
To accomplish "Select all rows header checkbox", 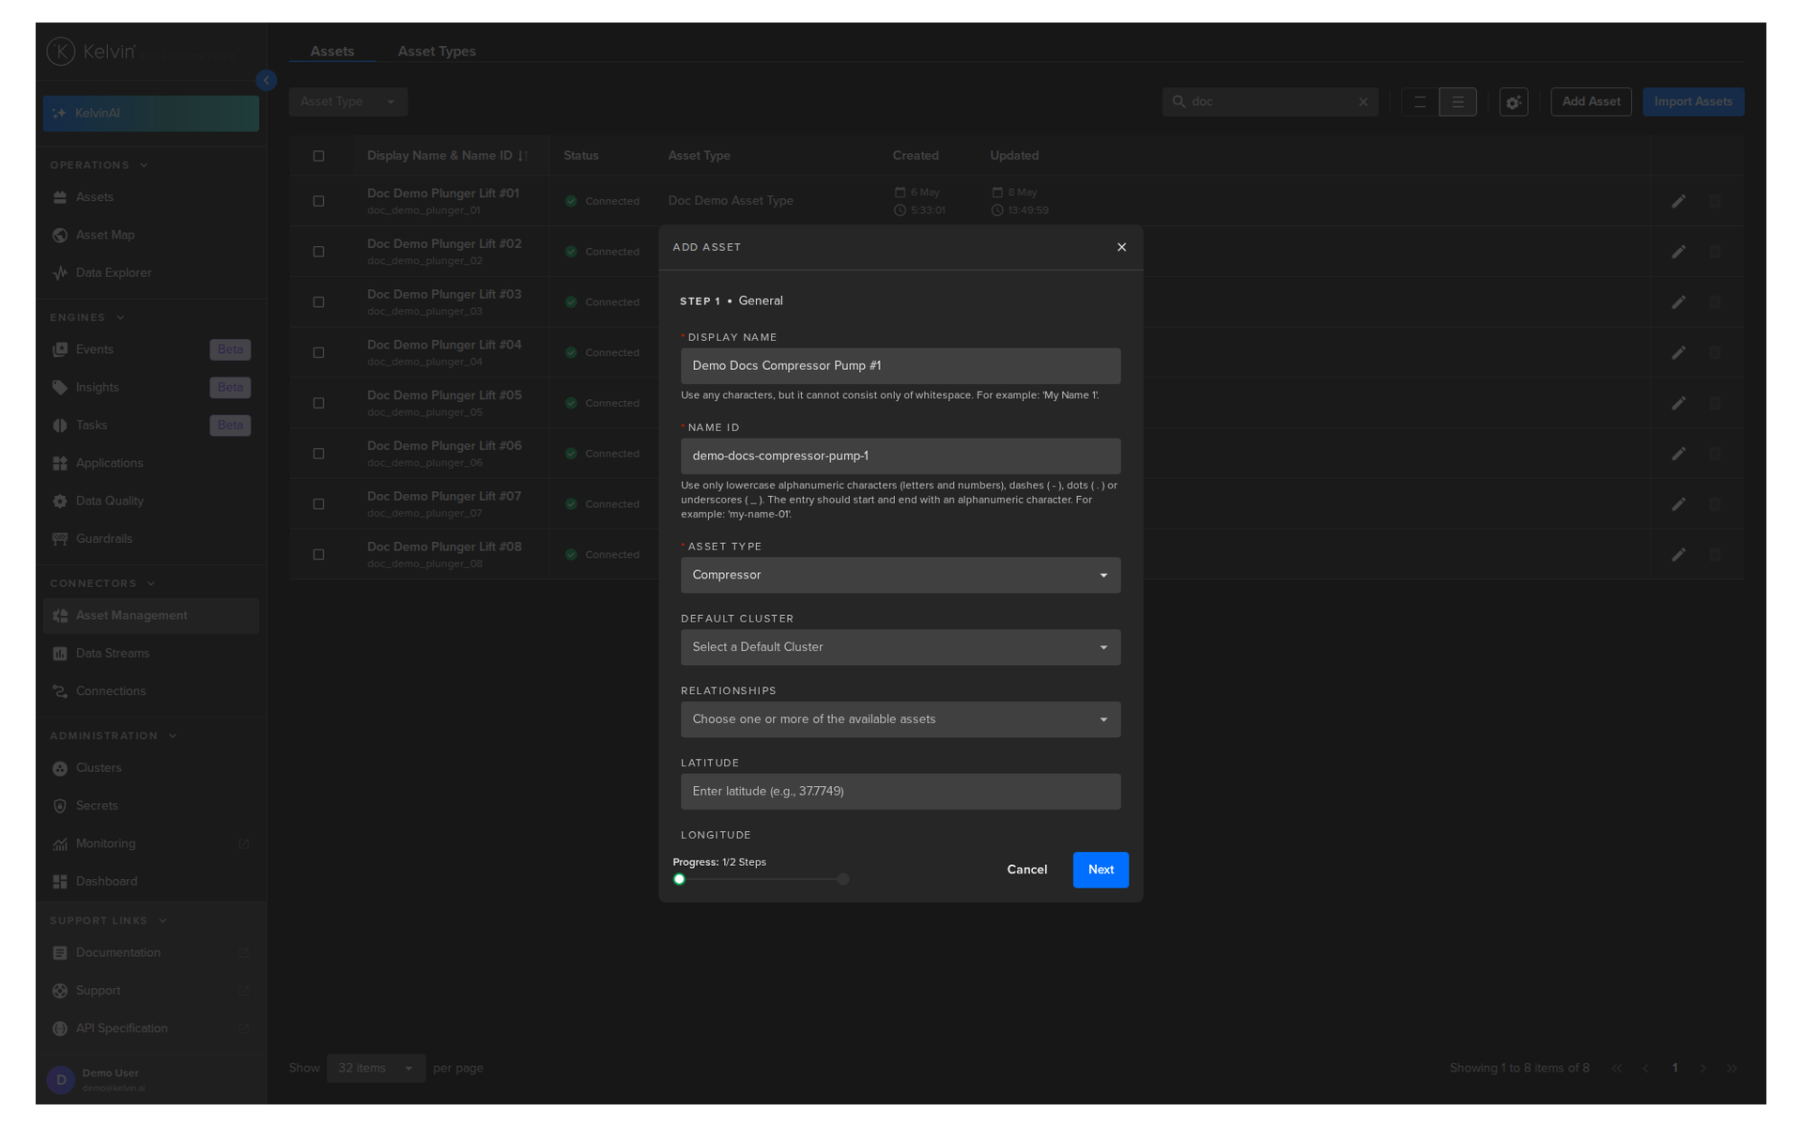I will (x=318, y=156).
